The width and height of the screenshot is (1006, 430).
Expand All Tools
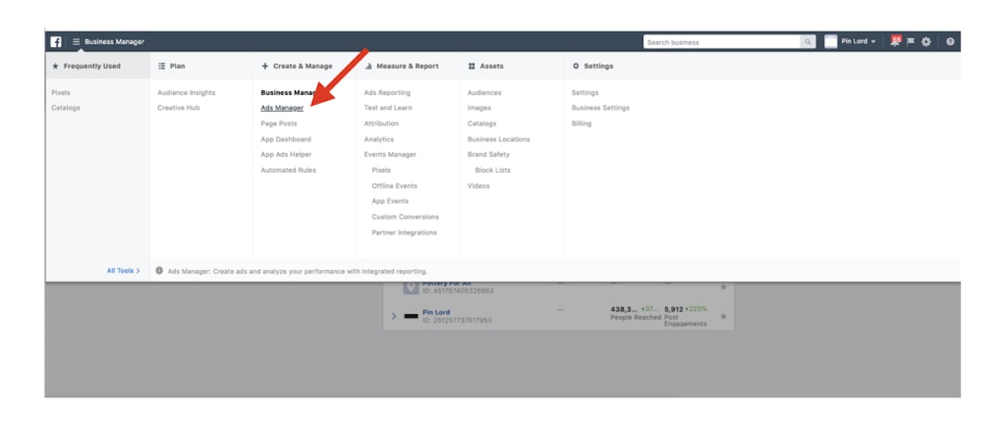coord(123,271)
